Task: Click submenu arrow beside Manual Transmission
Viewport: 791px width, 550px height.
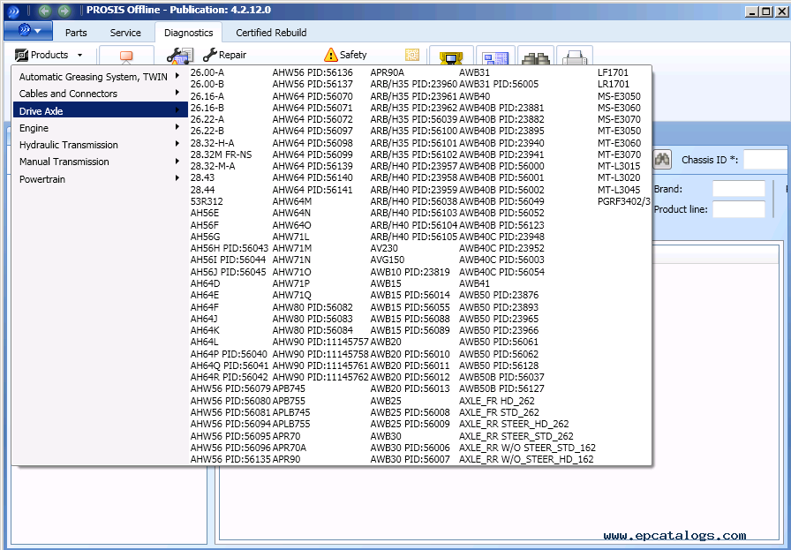Action: [177, 161]
